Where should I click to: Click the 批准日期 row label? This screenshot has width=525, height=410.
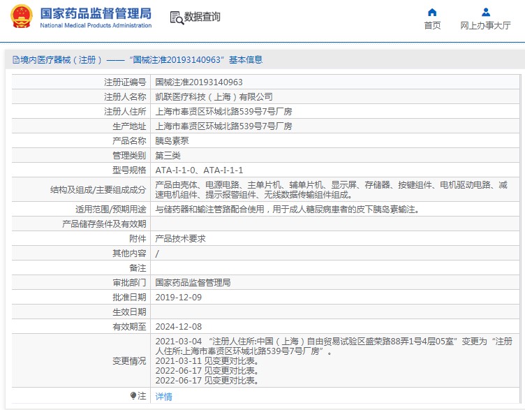tap(129, 298)
